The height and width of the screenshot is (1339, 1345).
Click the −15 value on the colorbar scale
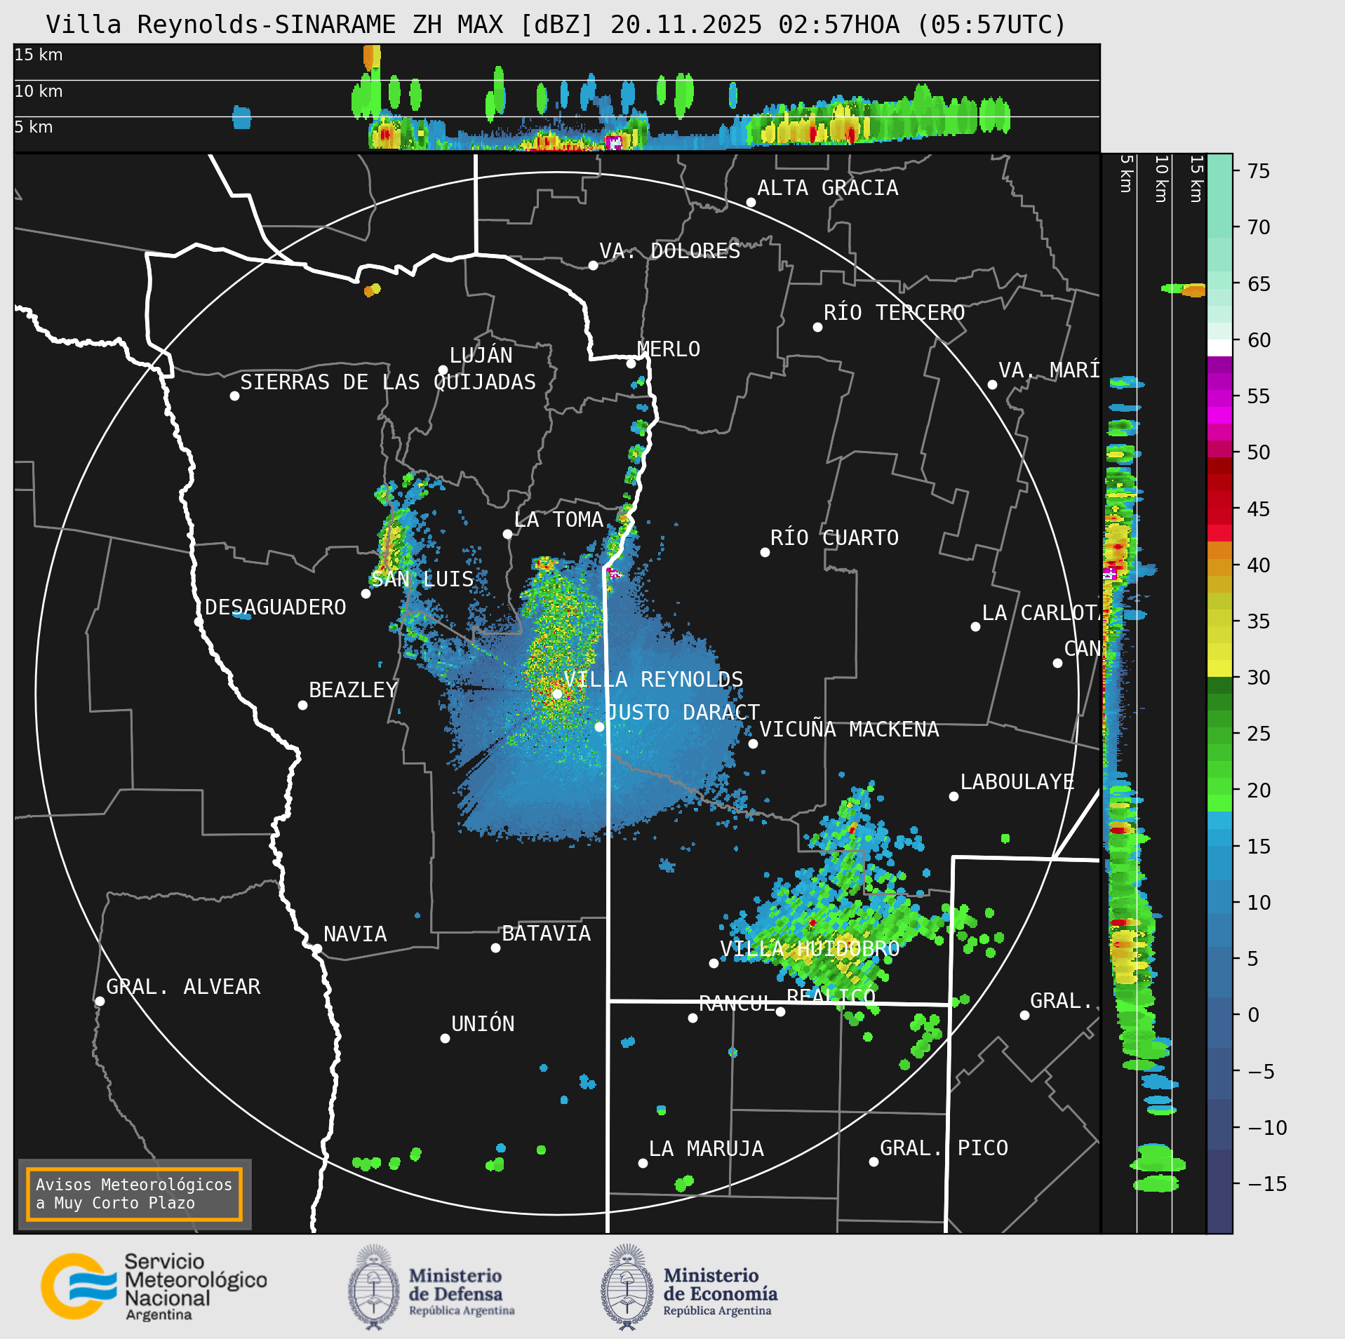point(1267,1184)
